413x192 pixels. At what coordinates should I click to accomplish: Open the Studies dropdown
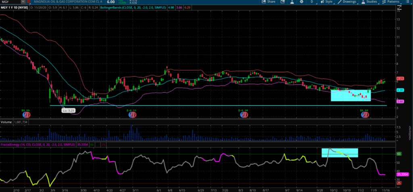point(369,2)
